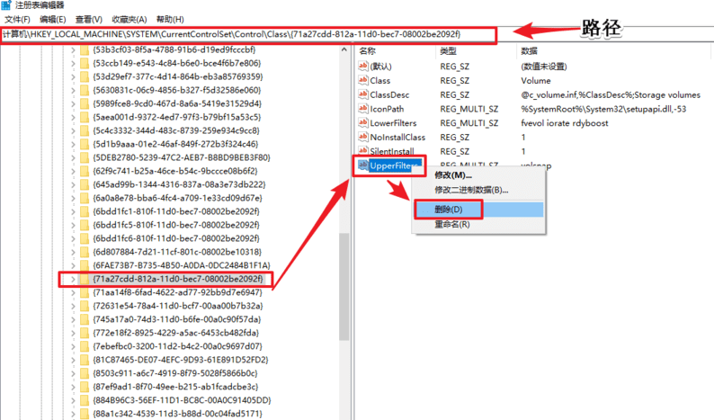Click the (默认) value string icon

tap(363, 66)
